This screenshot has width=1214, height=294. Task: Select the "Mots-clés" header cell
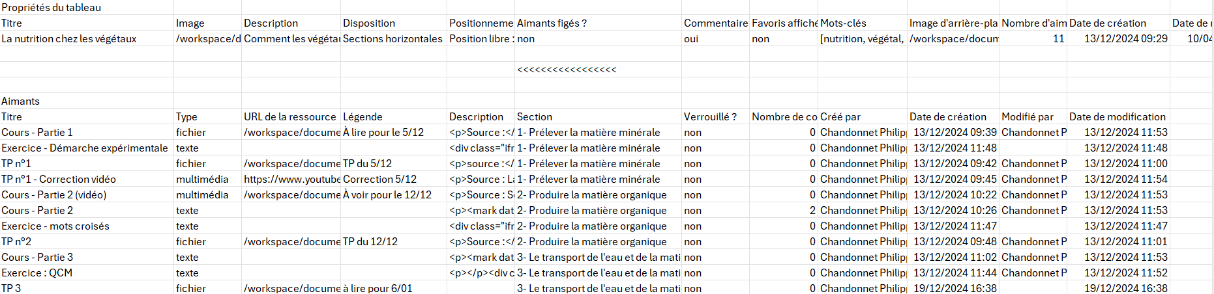843,23
